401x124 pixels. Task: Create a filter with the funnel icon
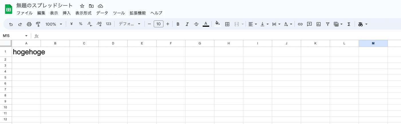(x=328, y=24)
